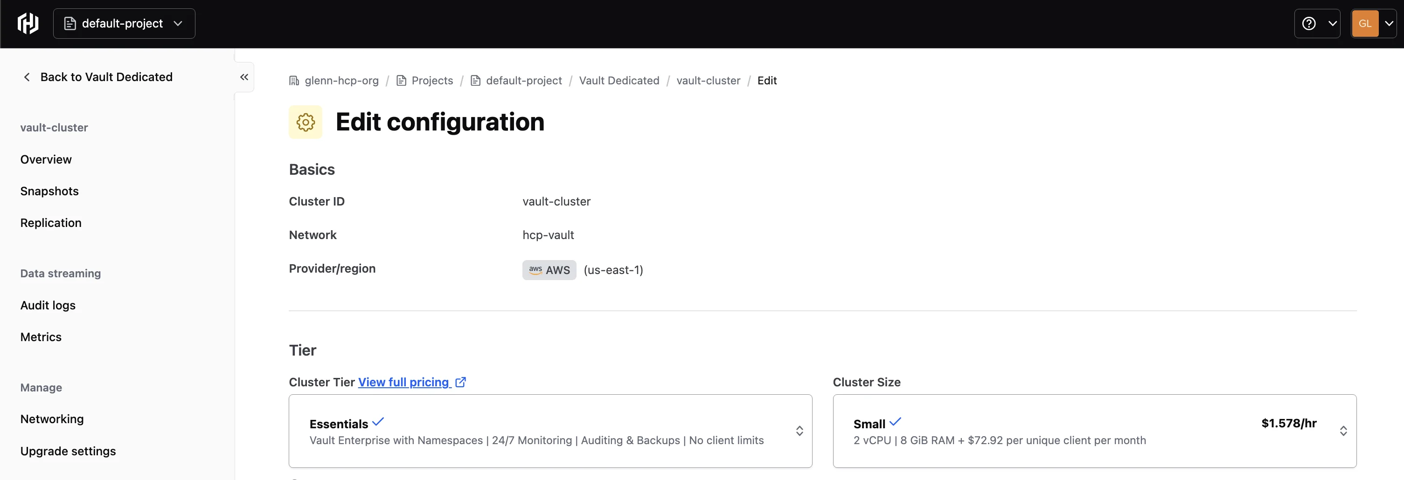Click the external link icon after View full pricing
Screen dimensions: 1404x480
(x=460, y=382)
